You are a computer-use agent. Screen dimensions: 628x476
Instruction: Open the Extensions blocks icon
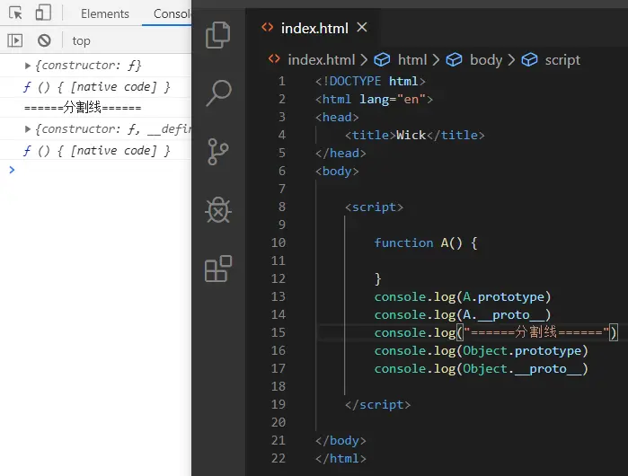(218, 269)
